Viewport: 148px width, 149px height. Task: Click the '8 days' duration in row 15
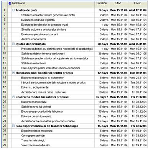click(x=104, y=78)
